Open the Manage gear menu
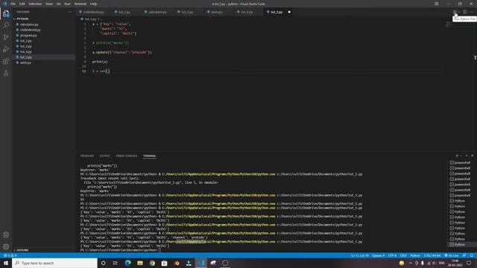Screen dimensions: 477x268 [x=6, y=246]
